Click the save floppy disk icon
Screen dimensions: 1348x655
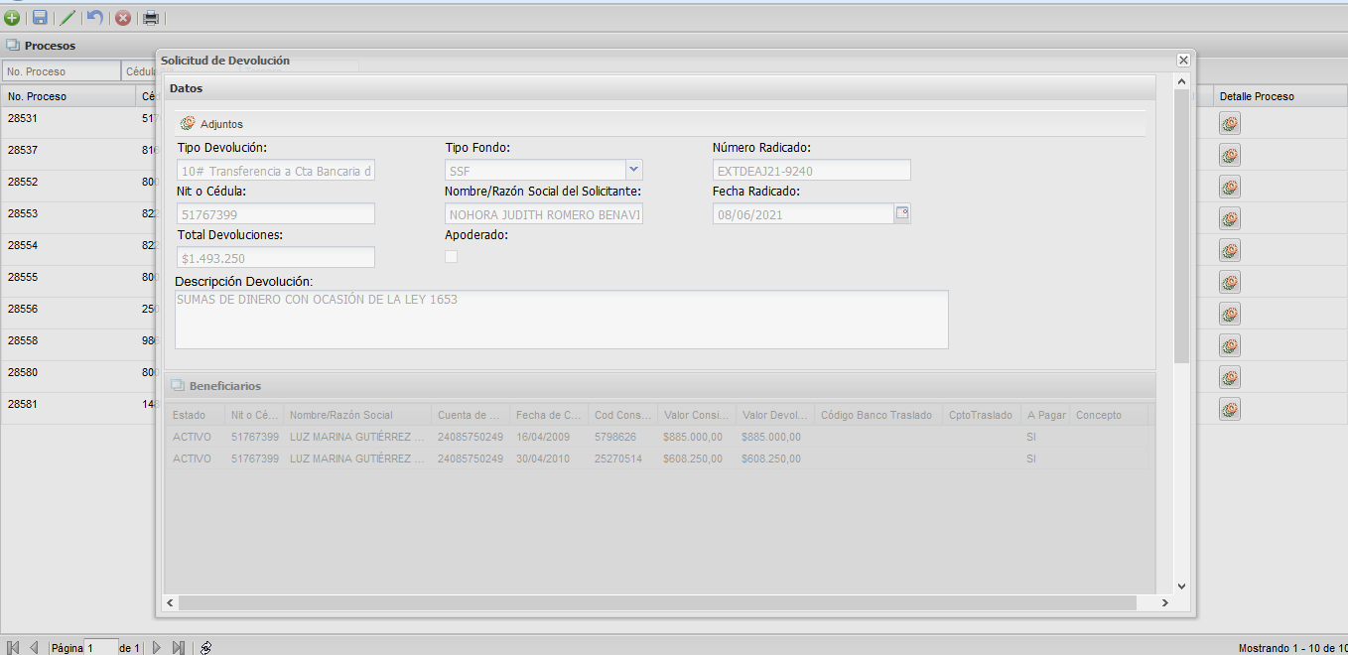pyautogui.click(x=40, y=17)
